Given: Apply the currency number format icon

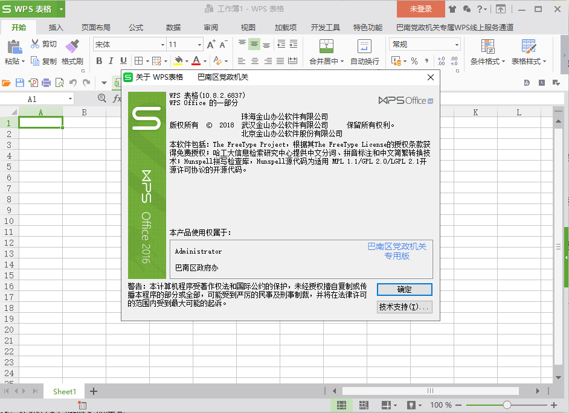Looking at the screenshot, I should 396,61.
